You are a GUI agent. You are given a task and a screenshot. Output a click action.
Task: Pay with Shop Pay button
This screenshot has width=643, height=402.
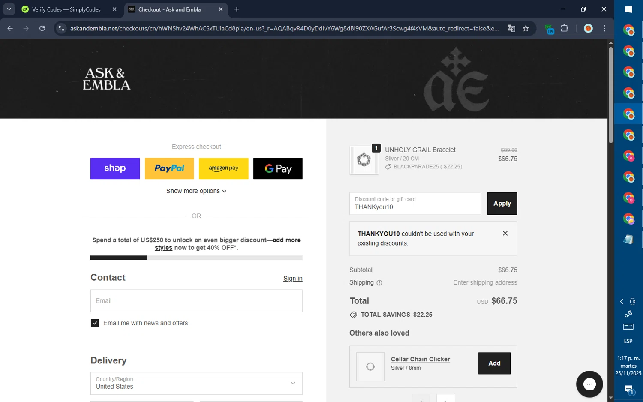coord(115,168)
